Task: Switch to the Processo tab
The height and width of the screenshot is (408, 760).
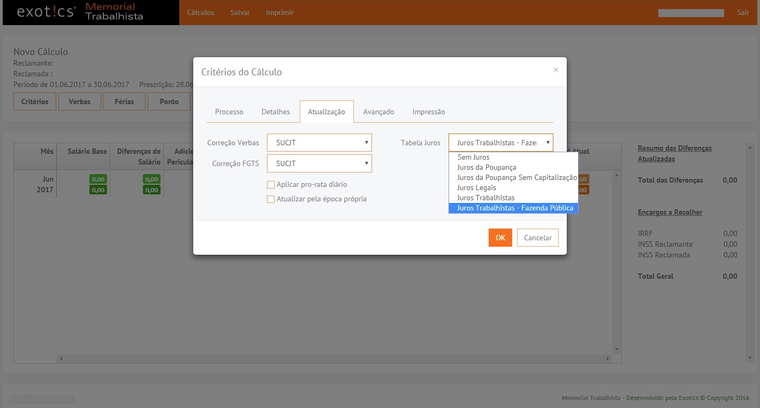Action: [x=229, y=112]
